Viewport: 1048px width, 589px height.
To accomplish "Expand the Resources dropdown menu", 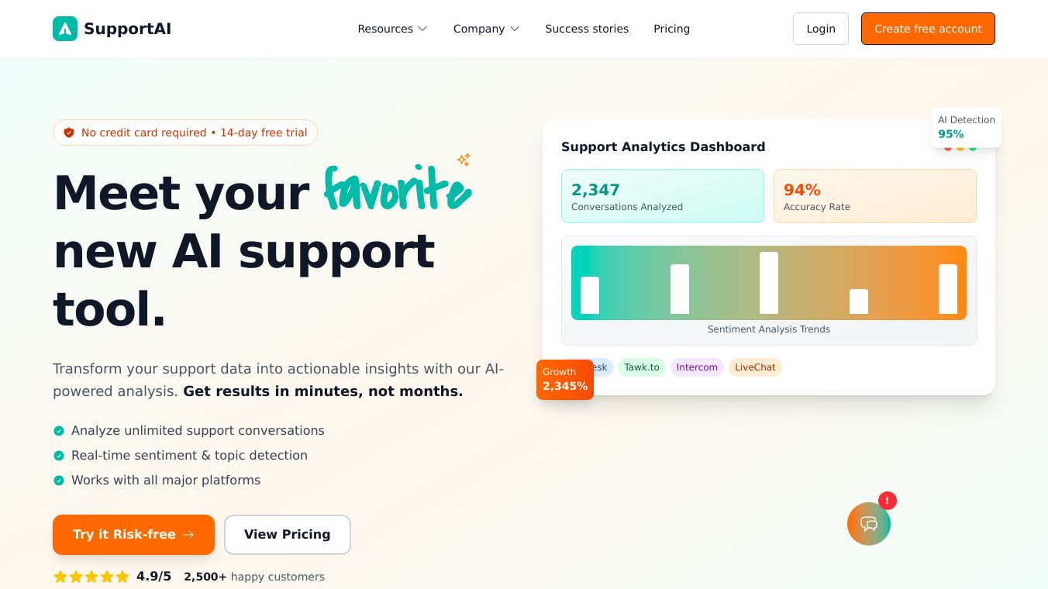I will [392, 29].
